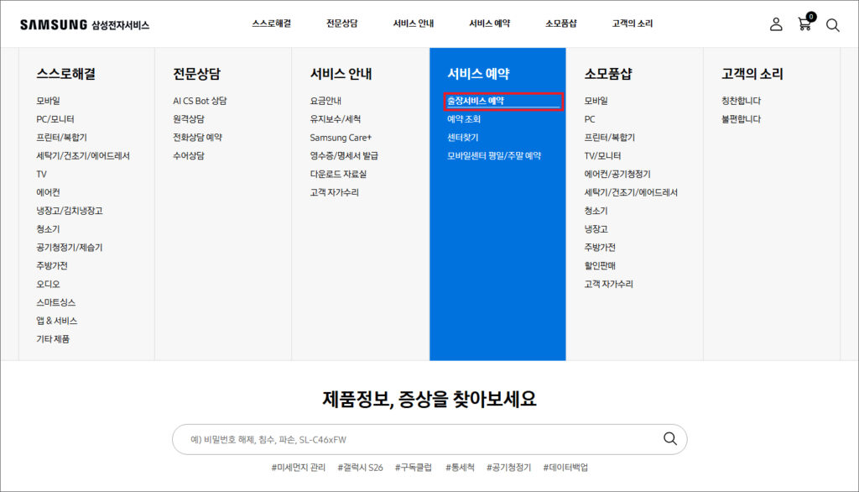
Task: Select 출장서비스 예약 link
Action: (x=476, y=101)
